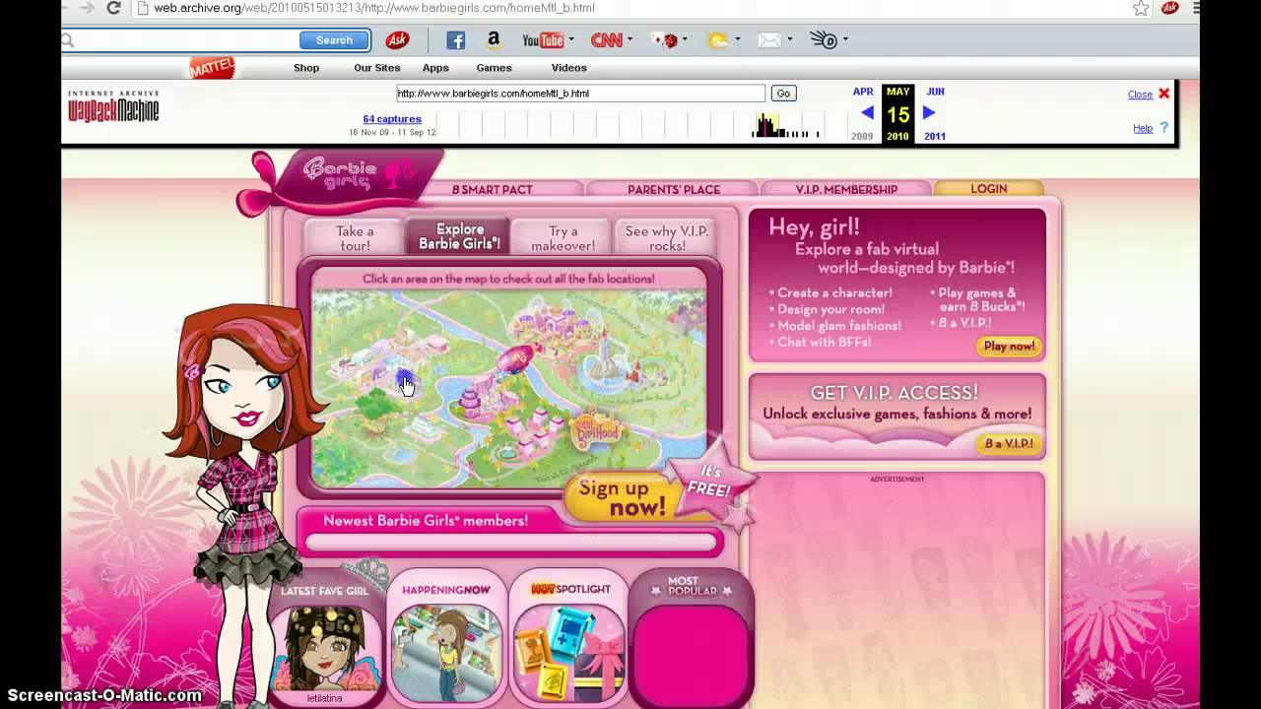
Task: Open the Videos menu item
Action: [569, 68]
